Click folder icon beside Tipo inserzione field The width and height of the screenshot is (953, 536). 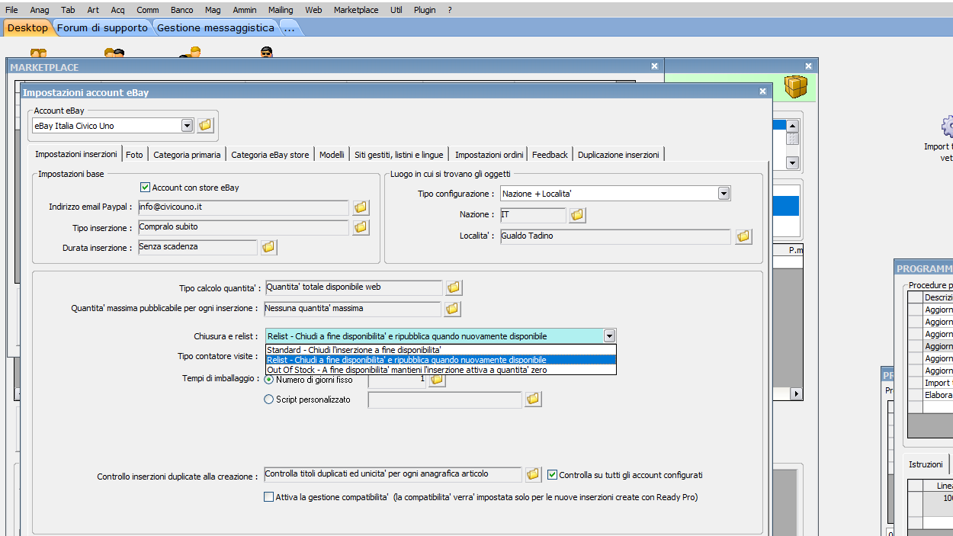tap(361, 227)
